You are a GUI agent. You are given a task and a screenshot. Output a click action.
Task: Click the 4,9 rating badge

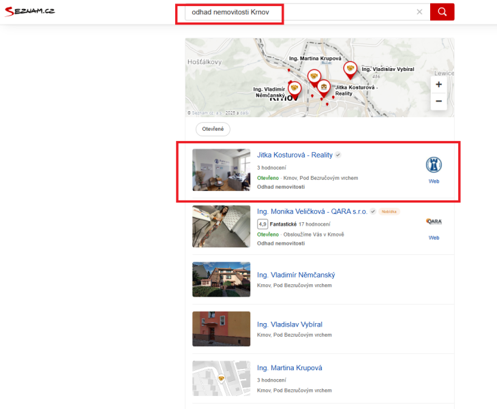[x=262, y=224]
